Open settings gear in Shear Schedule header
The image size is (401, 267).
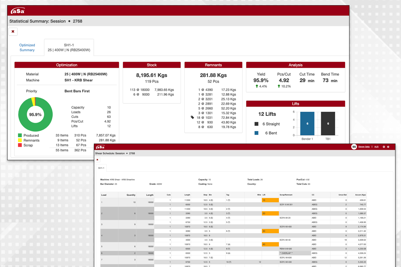coord(384,147)
